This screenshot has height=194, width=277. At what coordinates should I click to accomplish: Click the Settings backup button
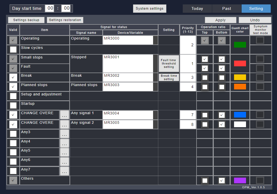[26, 20]
